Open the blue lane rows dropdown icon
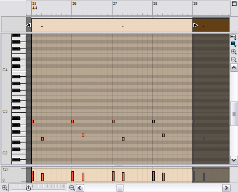The width and height of the screenshot is (238, 192). coord(234,44)
